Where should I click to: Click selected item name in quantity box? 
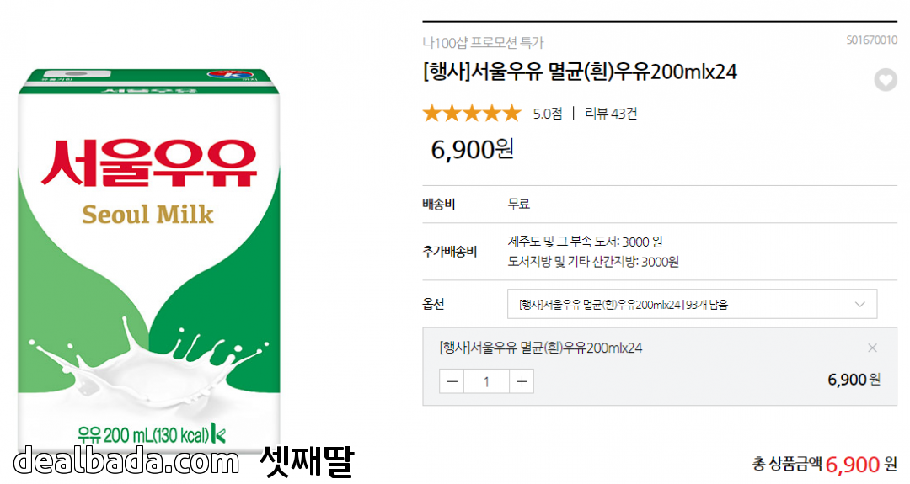pos(541,348)
